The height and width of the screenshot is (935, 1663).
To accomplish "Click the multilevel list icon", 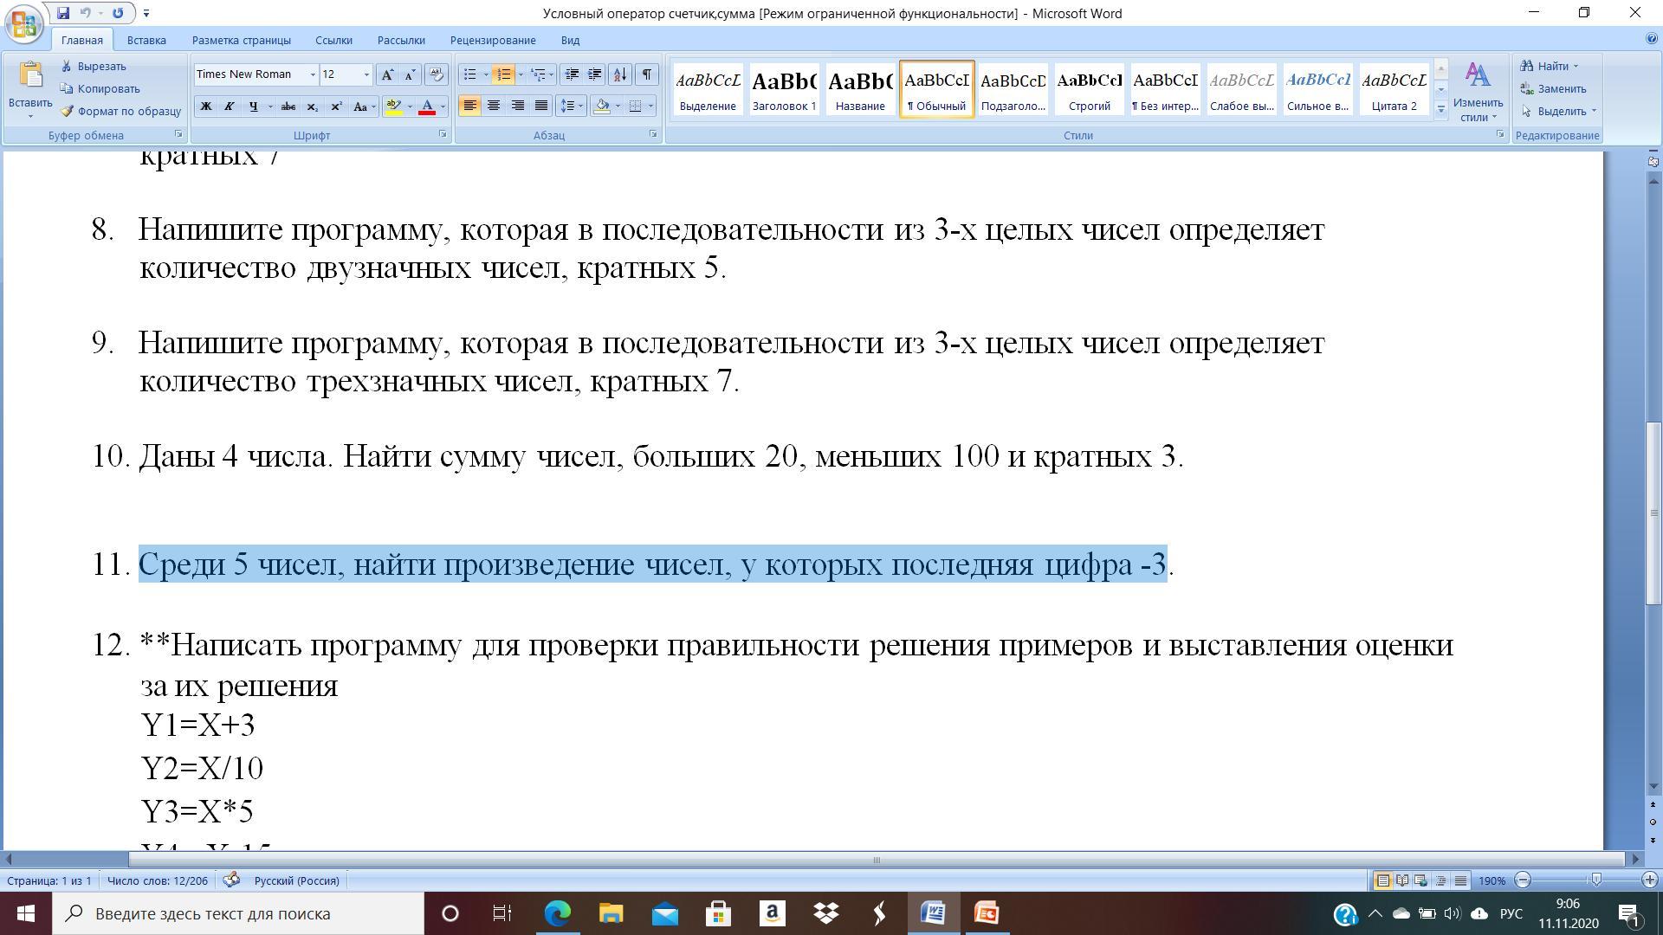I will click(537, 74).
